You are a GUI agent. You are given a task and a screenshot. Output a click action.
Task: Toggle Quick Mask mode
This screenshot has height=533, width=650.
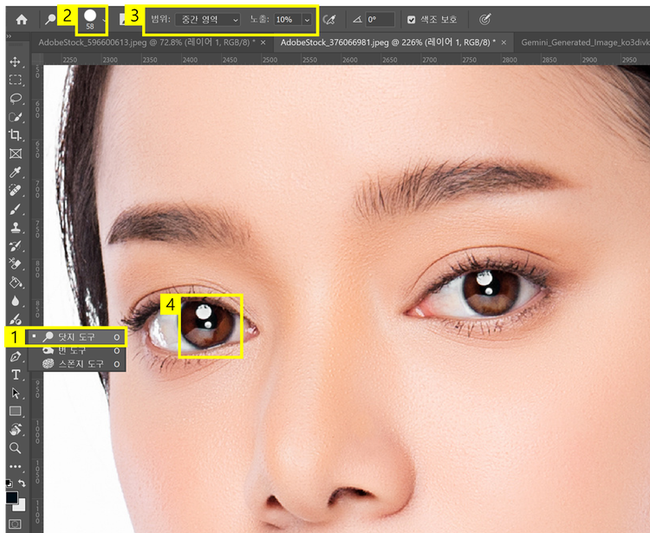point(15,524)
